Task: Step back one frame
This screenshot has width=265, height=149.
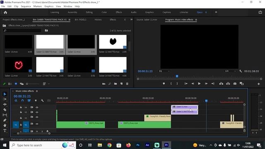Action: 193,84
